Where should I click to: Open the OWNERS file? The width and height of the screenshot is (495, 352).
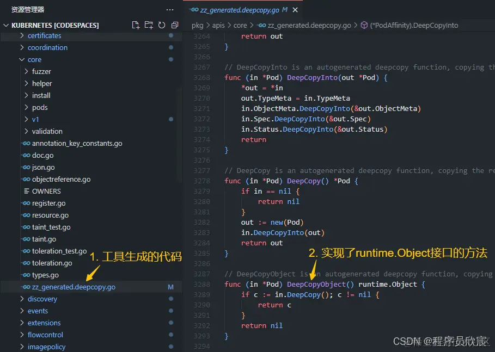pos(46,192)
